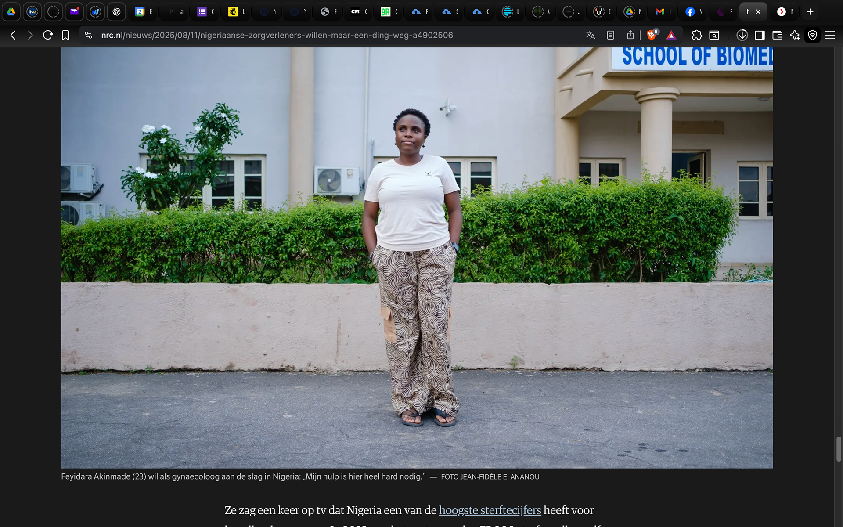Switch to pinned Google Drive tab
This screenshot has height=527, width=843.
(x=11, y=12)
